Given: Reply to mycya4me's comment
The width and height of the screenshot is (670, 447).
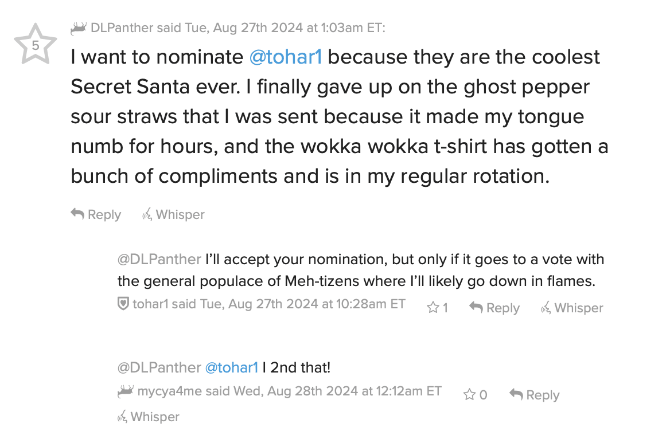Looking at the screenshot, I should [534, 395].
